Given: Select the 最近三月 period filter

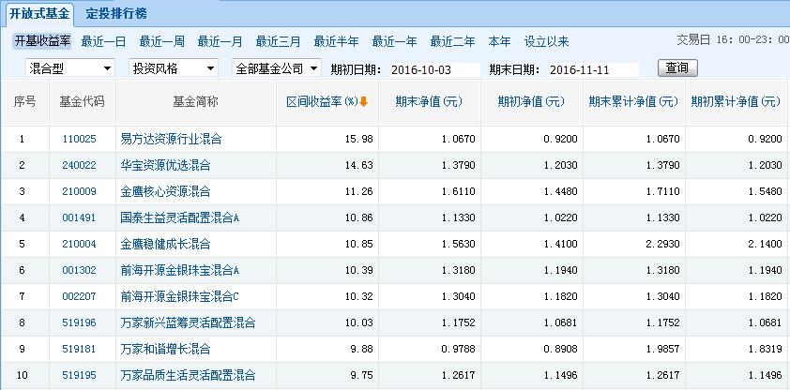Looking at the screenshot, I should pos(278,42).
